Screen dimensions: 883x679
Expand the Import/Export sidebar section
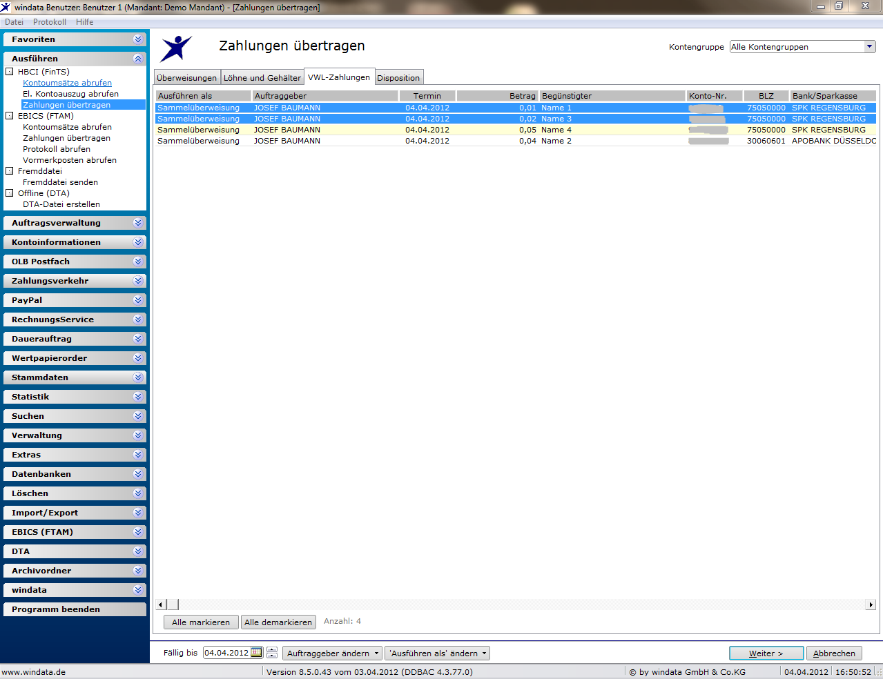[138, 513]
